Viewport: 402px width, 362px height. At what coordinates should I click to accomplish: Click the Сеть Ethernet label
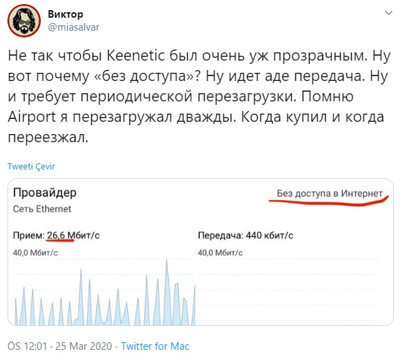42,209
